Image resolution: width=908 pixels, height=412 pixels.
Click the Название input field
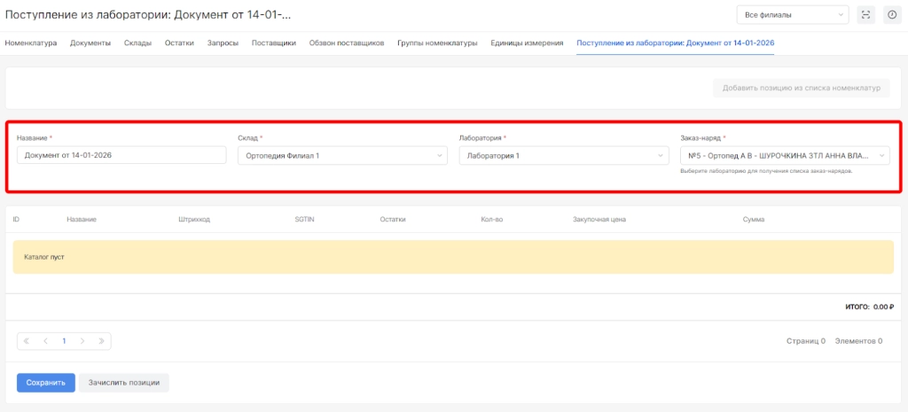121,156
